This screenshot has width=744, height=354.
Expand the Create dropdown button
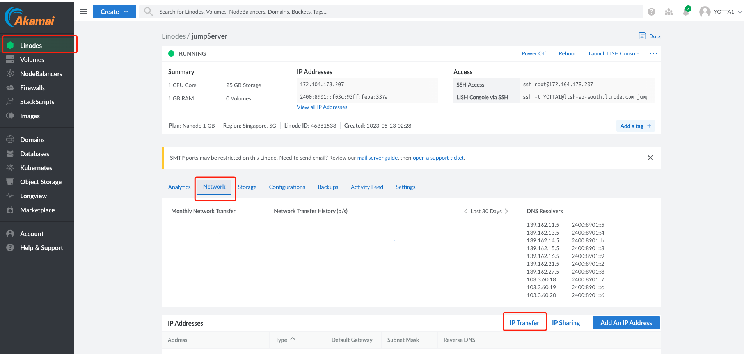(114, 12)
